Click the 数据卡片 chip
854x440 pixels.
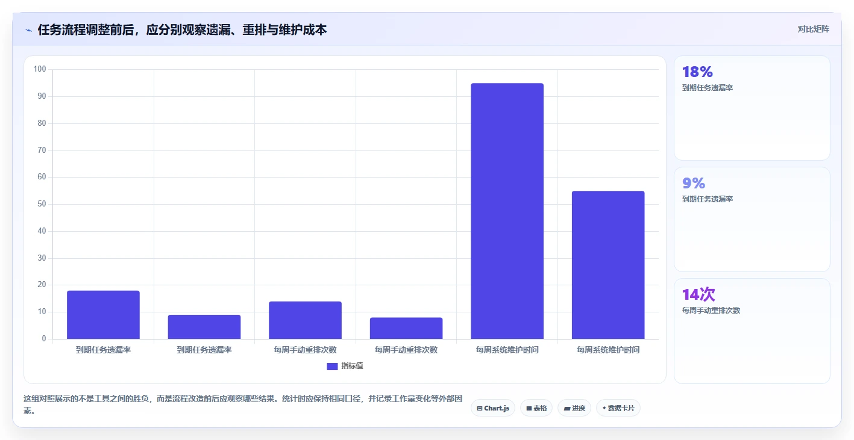(x=618, y=408)
